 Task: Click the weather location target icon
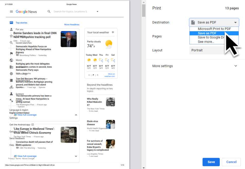pos(113,32)
